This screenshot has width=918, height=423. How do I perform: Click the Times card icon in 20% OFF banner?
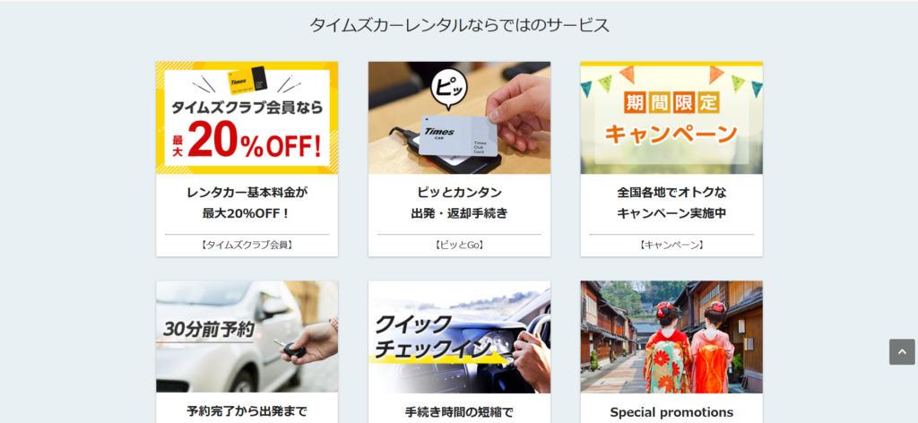[247, 82]
